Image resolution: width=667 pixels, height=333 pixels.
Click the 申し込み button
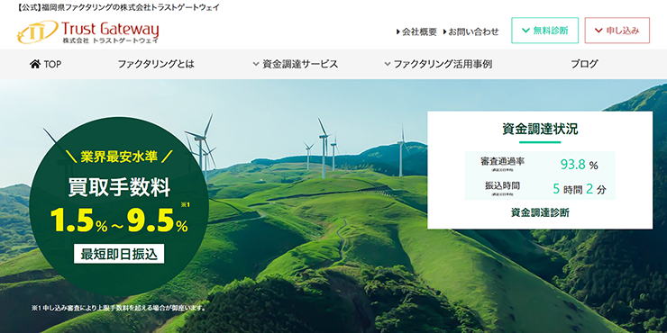pyautogui.click(x=617, y=31)
